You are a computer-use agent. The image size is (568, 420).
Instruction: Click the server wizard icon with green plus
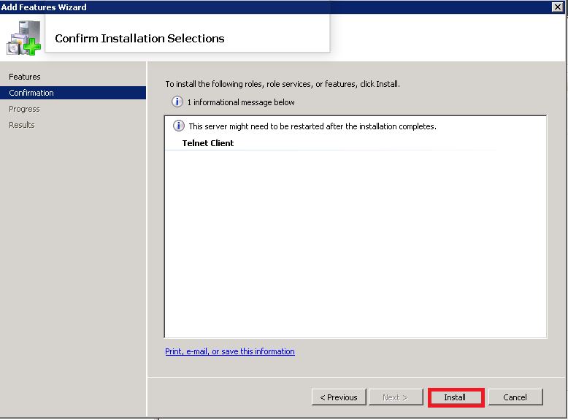tap(23, 38)
